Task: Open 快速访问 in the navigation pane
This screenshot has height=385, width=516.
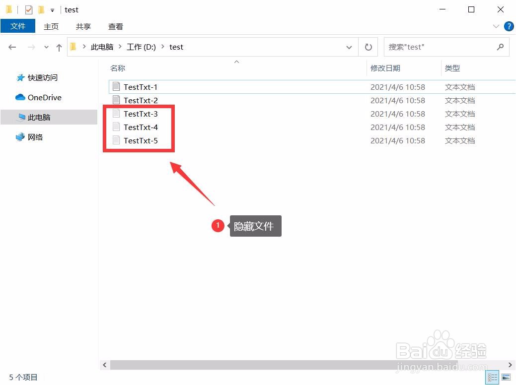Action: (43, 77)
